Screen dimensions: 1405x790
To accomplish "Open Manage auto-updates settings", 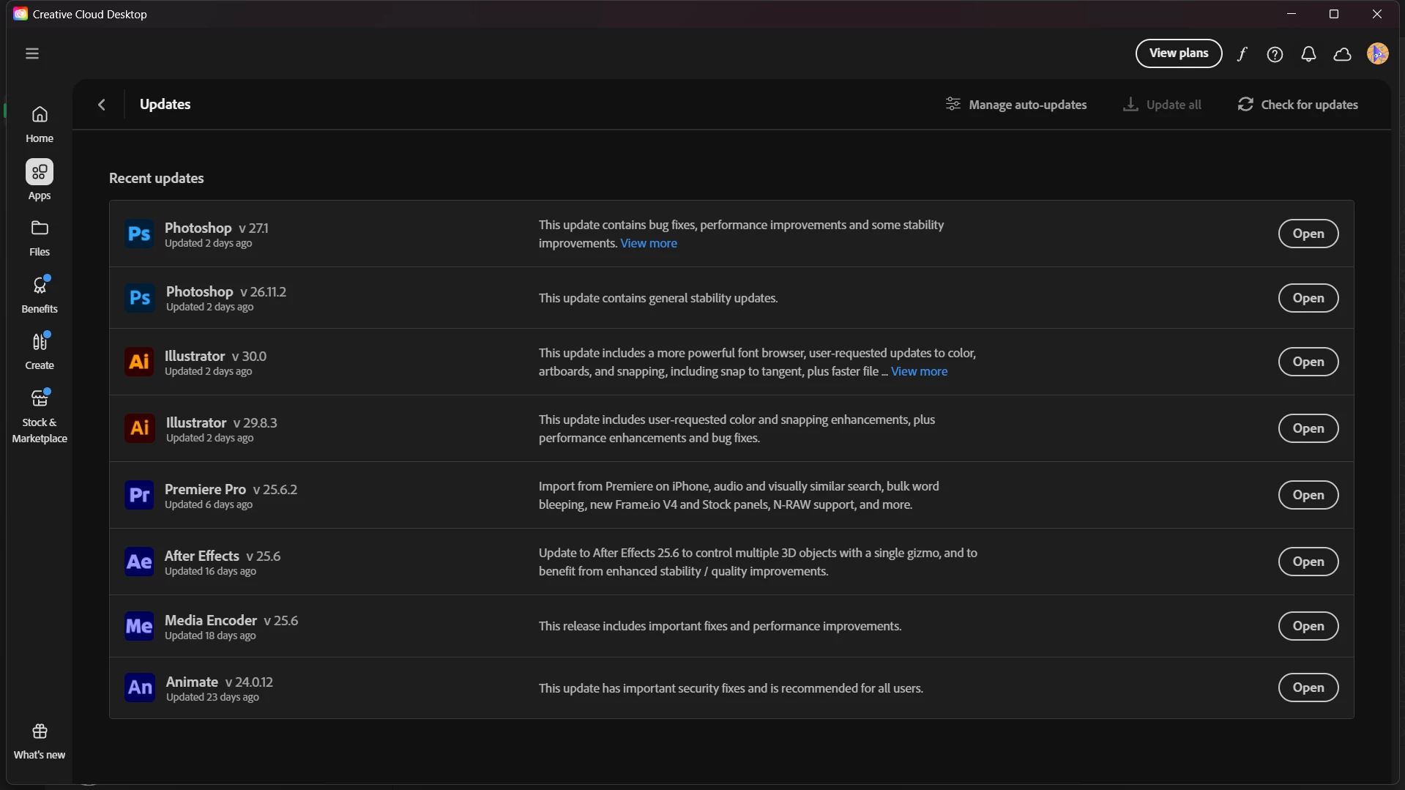I will pyautogui.click(x=1015, y=105).
